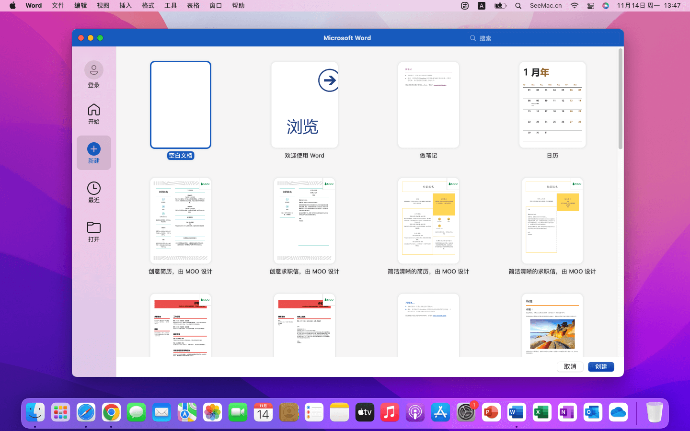Pick the template with the coastal landscape photo
Image resolution: width=690 pixels, height=431 pixels.
tap(552, 325)
